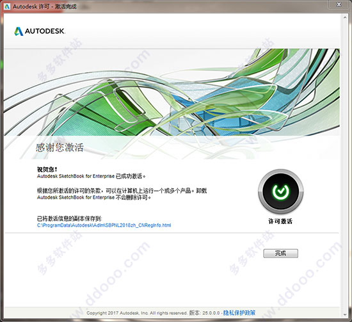
Task: Click the license terms paragraph starting 根据您所激活
Action: coord(122,194)
